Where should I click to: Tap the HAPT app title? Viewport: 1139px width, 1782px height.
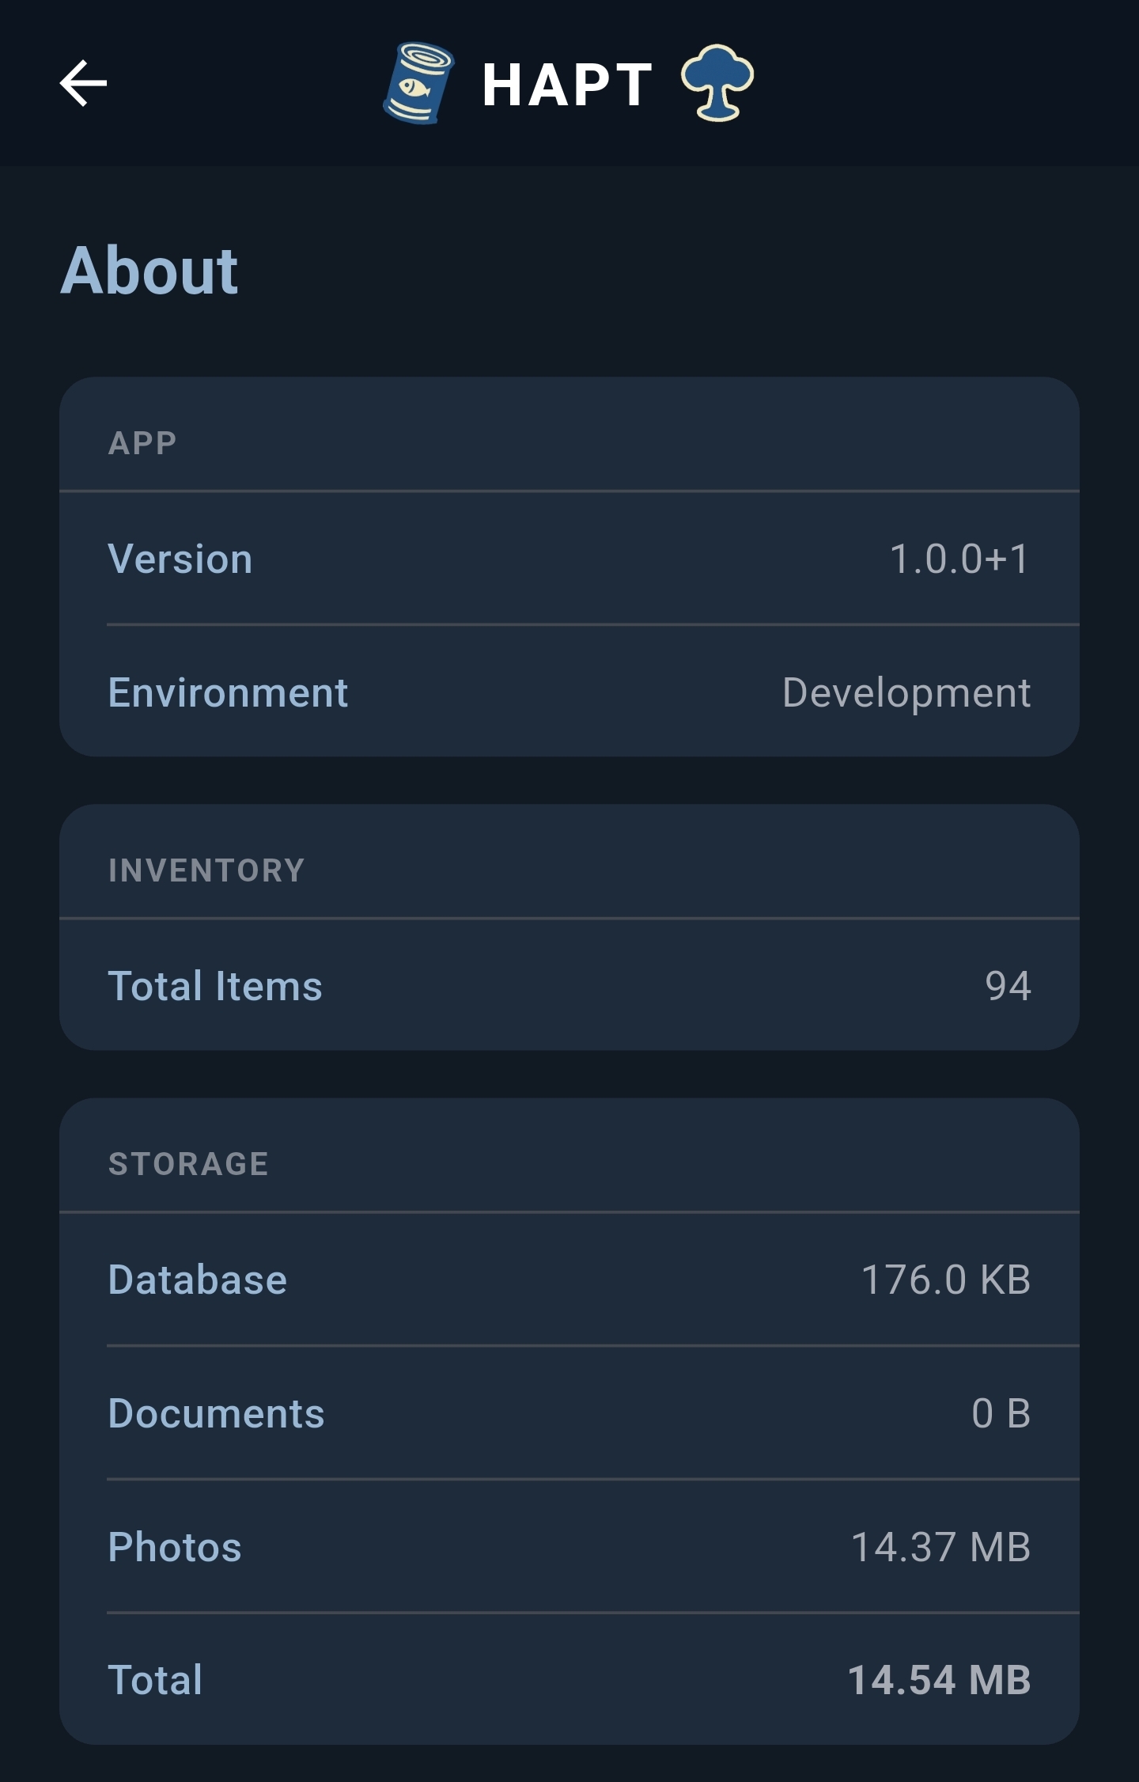[567, 85]
